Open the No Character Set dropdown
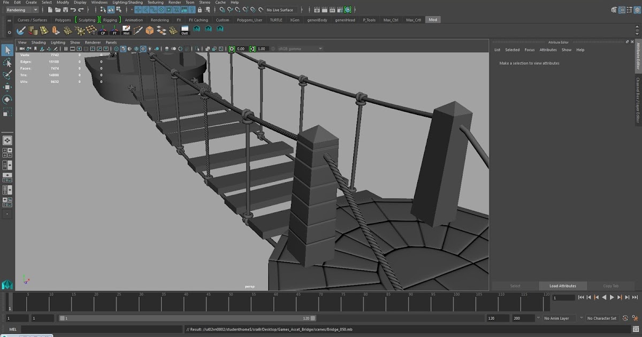The width and height of the screenshot is (642, 337). [602, 318]
